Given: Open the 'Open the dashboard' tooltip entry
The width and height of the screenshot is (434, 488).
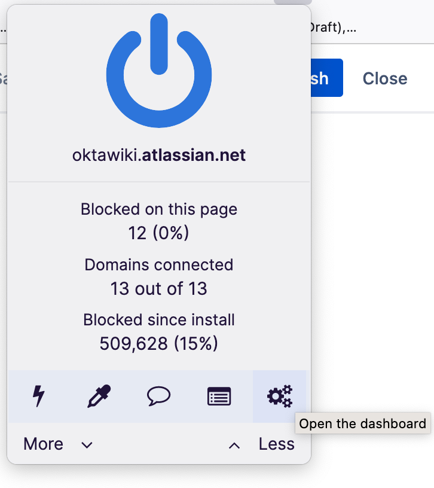Looking at the screenshot, I should pyautogui.click(x=362, y=424).
